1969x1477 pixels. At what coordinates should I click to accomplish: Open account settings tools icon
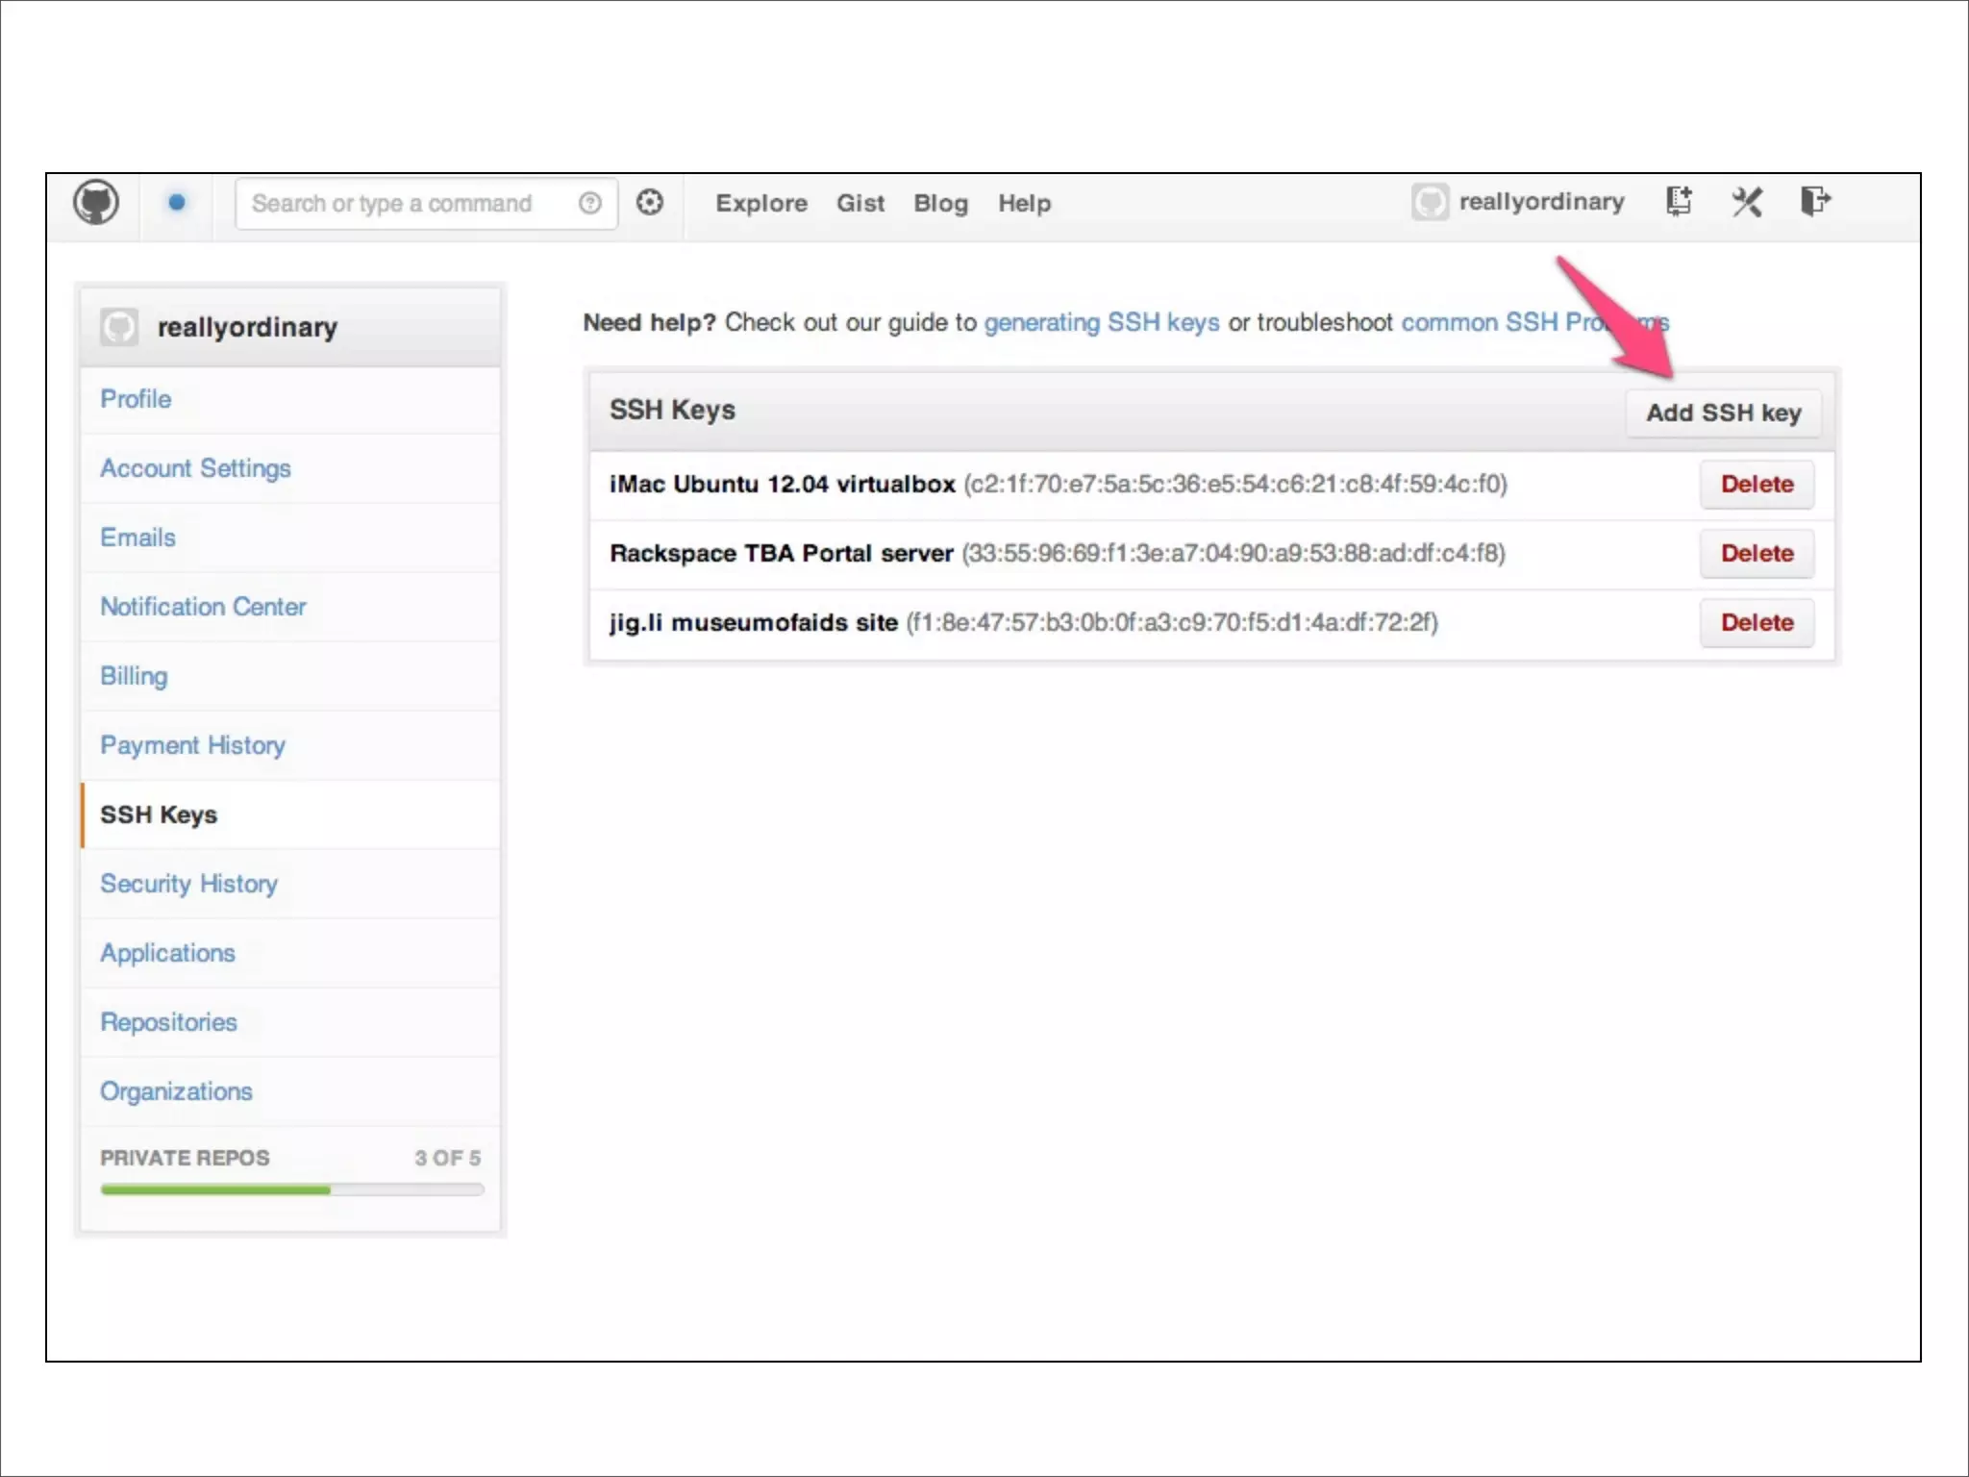click(1747, 202)
